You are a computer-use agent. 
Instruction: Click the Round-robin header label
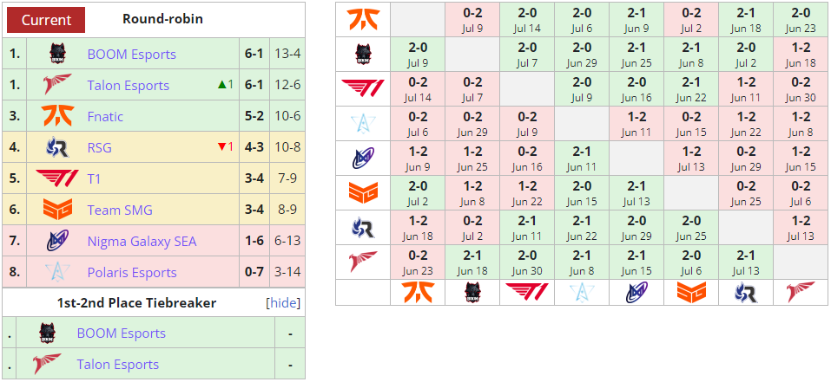click(x=162, y=19)
